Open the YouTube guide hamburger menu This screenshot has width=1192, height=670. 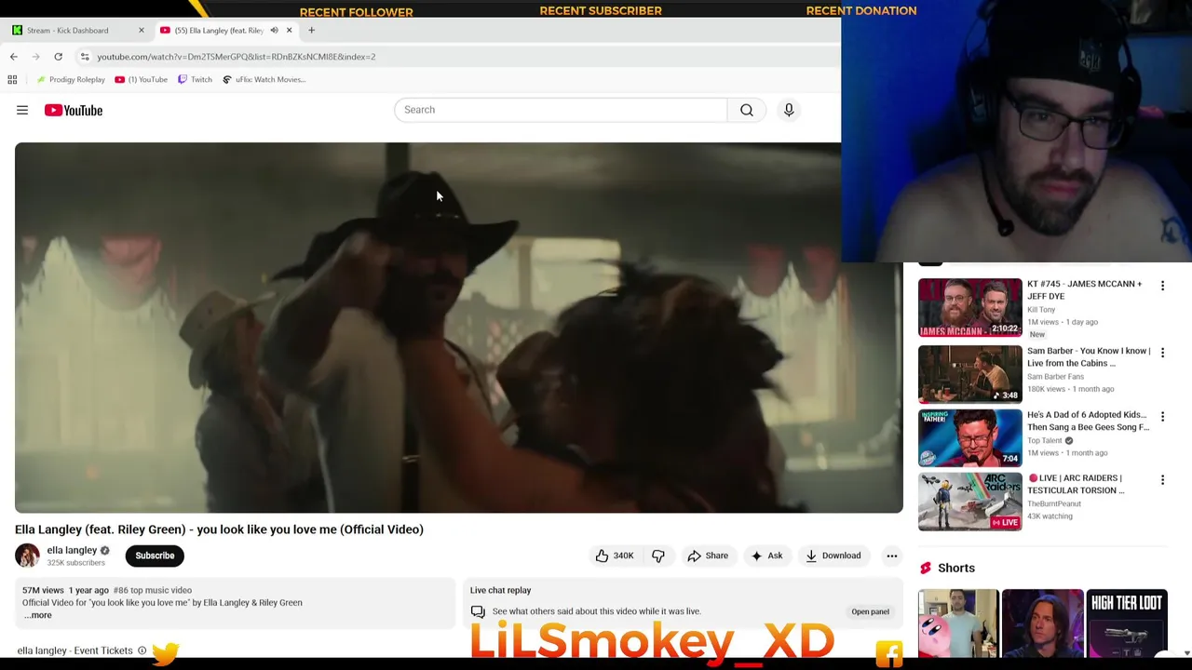[22, 110]
